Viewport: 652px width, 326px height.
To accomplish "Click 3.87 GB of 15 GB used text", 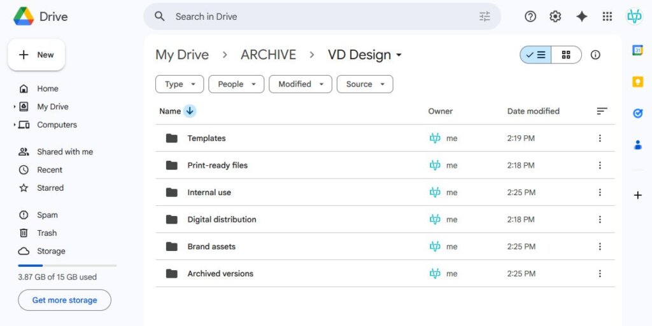I will coord(57,277).
